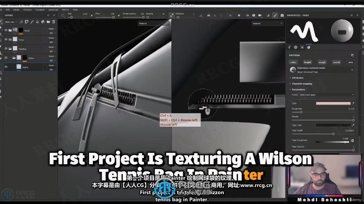Open the Brush properties tab icon
The height and width of the screenshot is (204, 364).
pyautogui.click(x=289, y=47)
